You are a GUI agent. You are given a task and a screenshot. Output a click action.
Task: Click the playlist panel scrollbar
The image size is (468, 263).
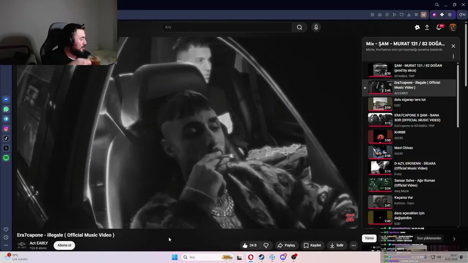458,96
